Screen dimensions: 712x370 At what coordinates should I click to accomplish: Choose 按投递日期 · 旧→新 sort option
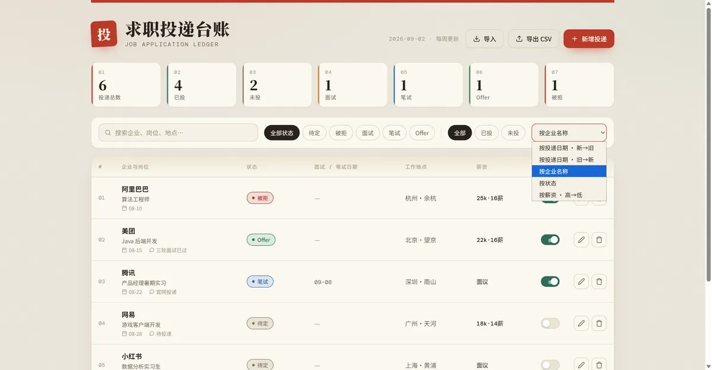(569, 160)
